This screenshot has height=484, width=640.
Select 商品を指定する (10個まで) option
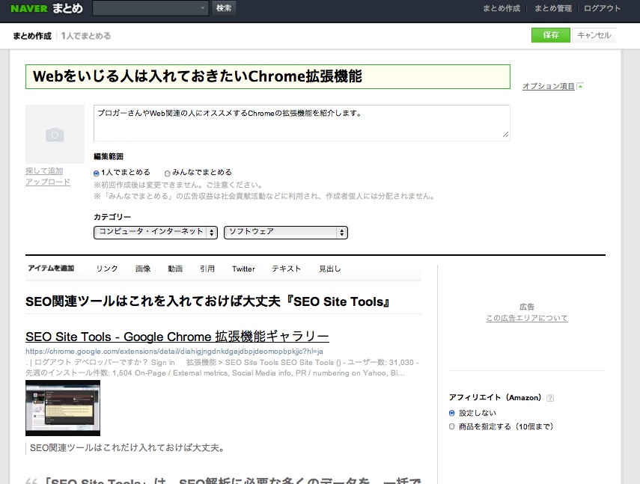tap(452, 426)
